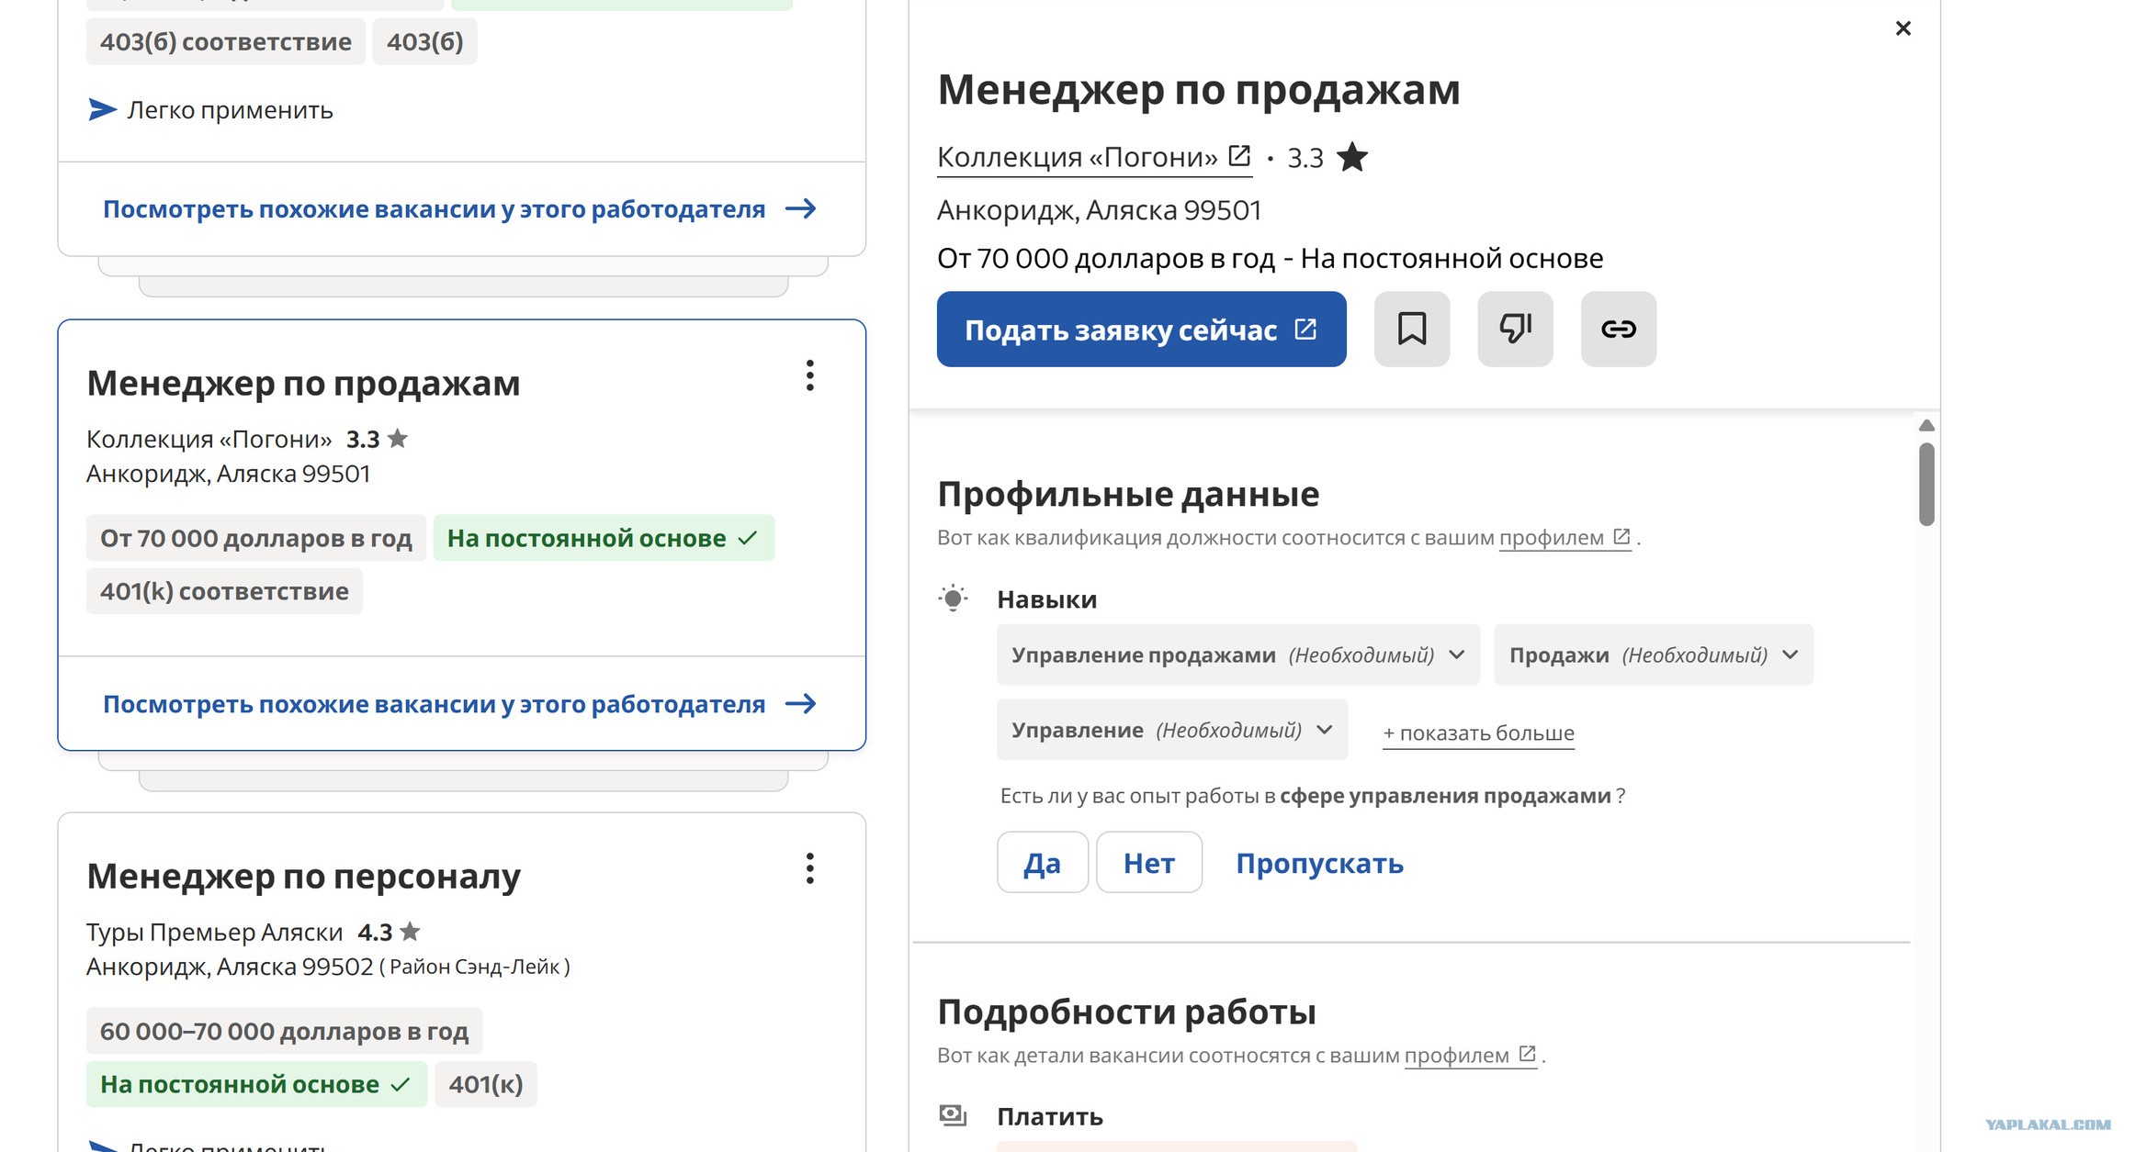This screenshot has width=2135, height=1152.
Task: Click Анкоридж, Аляска 99502 location text
Action: point(230,967)
